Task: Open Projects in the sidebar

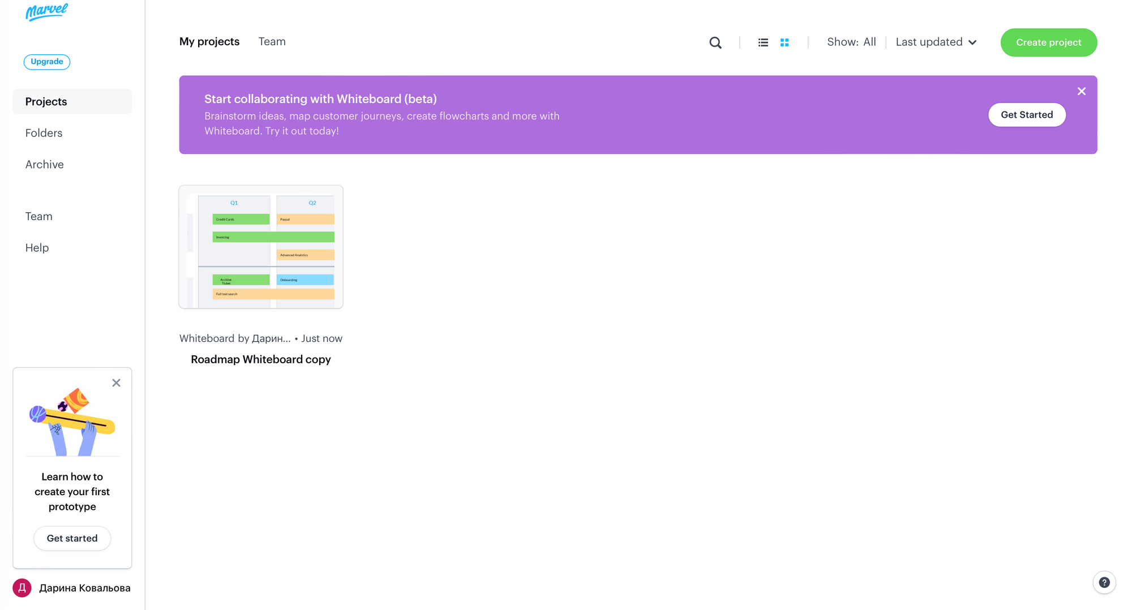Action: [72, 101]
